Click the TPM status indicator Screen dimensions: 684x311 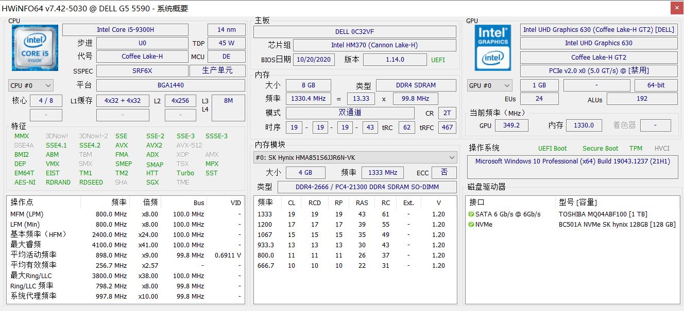[x=636, y=148]
